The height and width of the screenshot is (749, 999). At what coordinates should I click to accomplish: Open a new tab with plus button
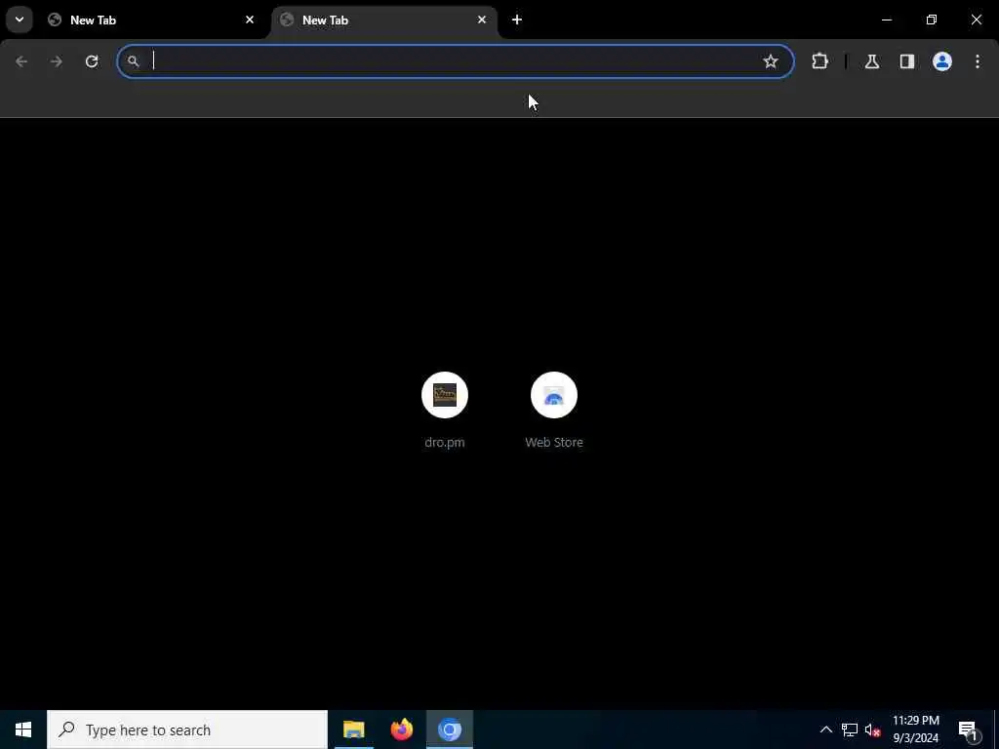coord(517,20)
